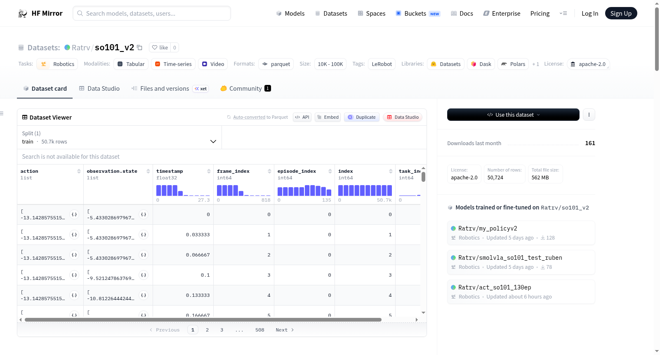Click the like heart button
The width and height of the screenshot is (660, 355).
point(160,47)
